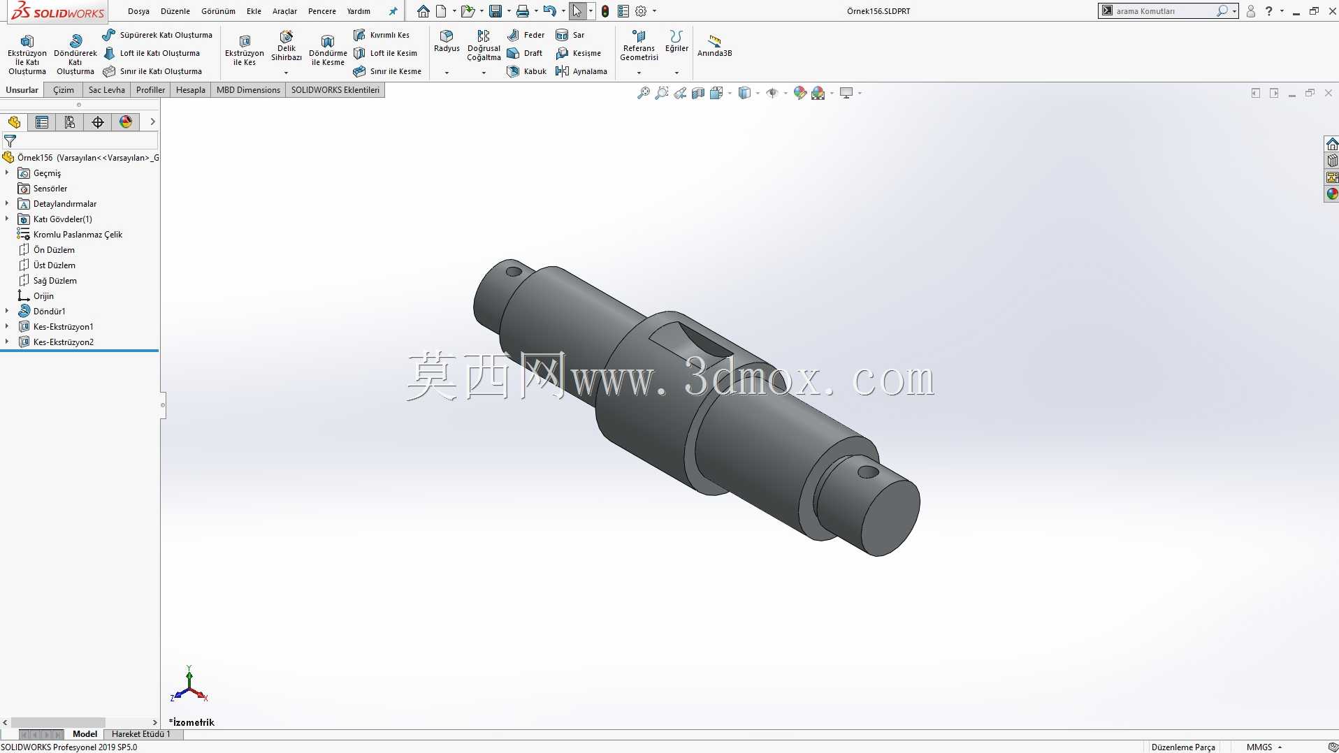Select the Kes-Ekstrüzyon1 feature
This screenshot has height=753, width=1339.
tap(63, 327)
